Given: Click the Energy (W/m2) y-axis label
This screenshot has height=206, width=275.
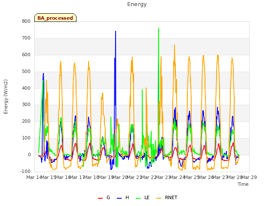Looking at the screenshot, I should tap(6, 97).
